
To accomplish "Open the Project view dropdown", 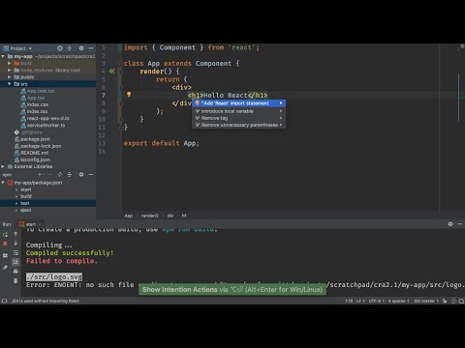I will (17, 48).
